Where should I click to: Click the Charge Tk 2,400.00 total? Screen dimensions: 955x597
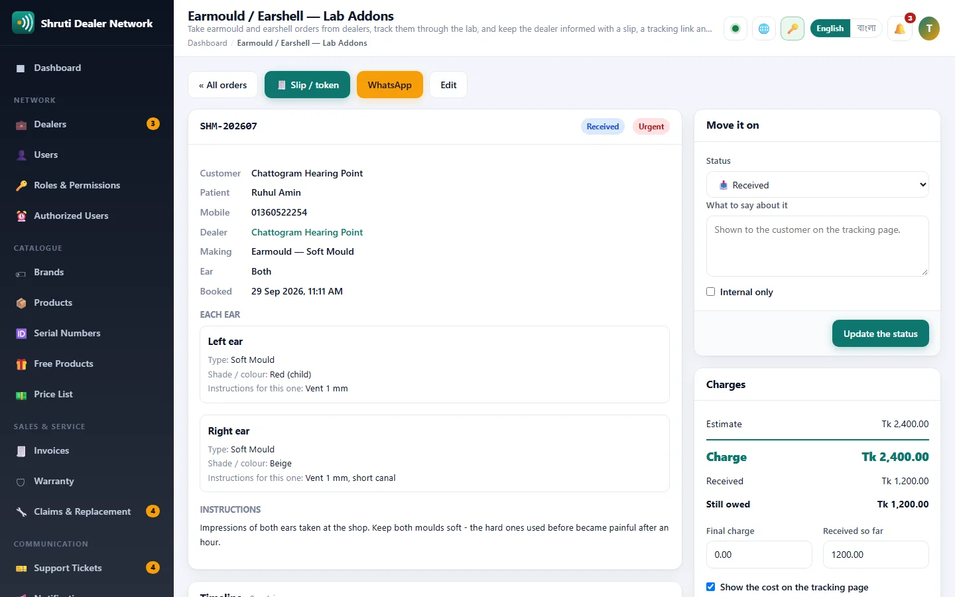pos(895,457)
